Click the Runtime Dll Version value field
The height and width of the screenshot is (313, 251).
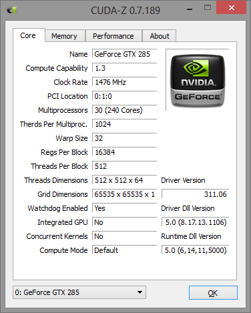195,250
